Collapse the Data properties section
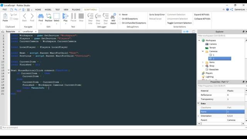 point(198,103)
